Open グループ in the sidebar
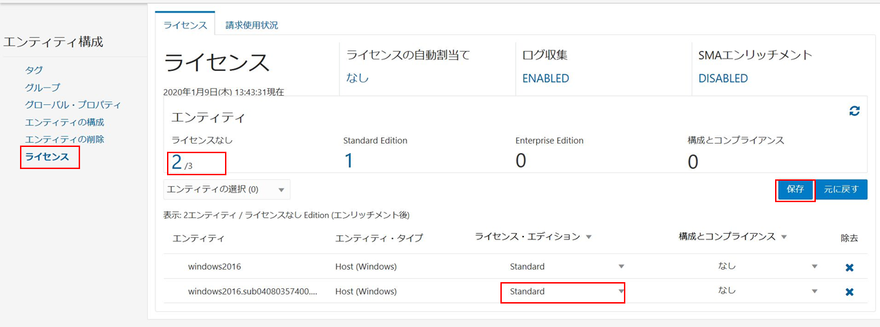Screen dimensions: 880x327 pyautogui.click(x=43, y=88)
